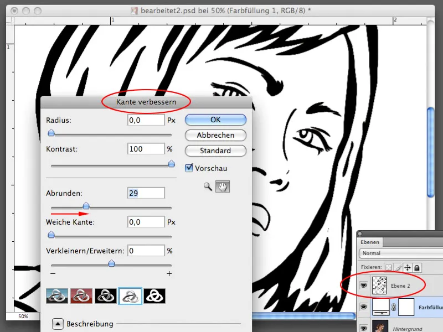Click into the Kontrast value field

point(146,149)
